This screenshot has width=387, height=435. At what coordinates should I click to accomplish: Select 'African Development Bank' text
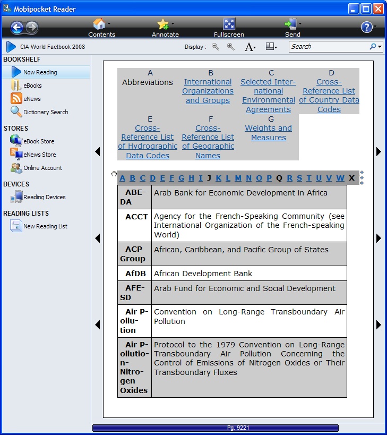click(203, 274)
